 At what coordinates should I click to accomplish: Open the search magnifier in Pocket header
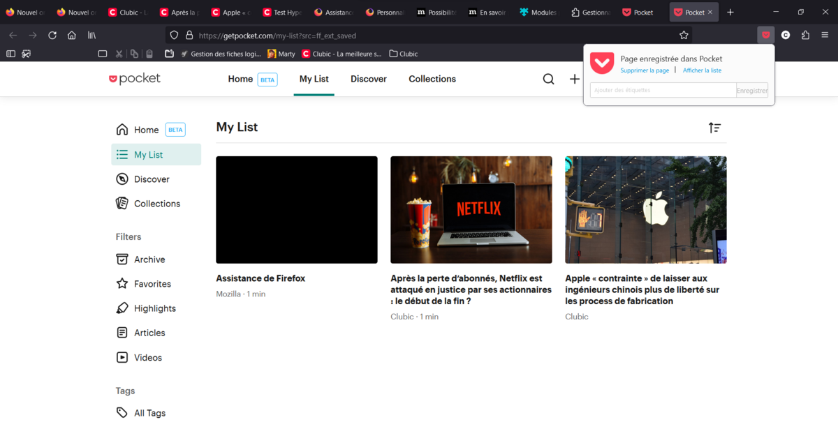pos(549,80)
